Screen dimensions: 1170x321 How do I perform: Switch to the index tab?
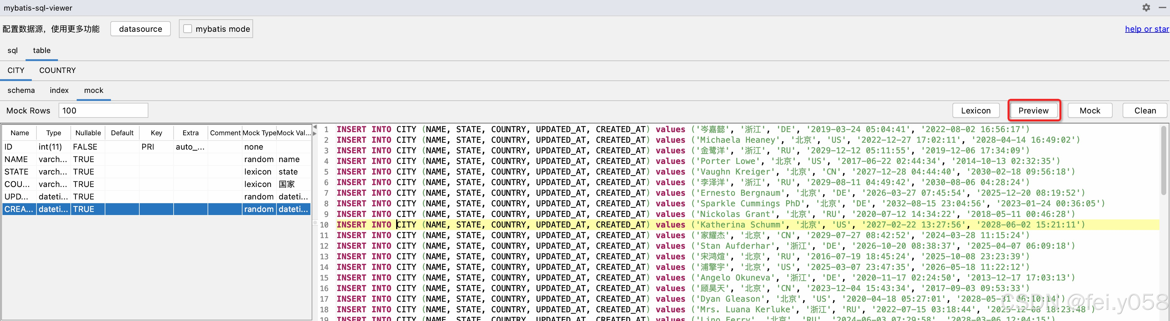[x=59, y=90]
